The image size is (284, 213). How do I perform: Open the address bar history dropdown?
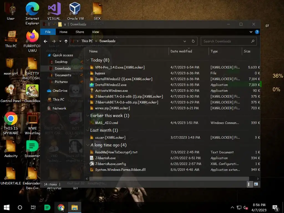(x=184, y=41)
